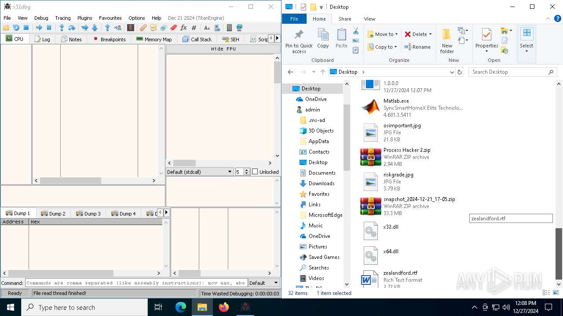Open the Default (stdcall) calling convention dropdown
Image resolution: width=563 pixels, height=316 pixels.
click(x=200, y=172)
